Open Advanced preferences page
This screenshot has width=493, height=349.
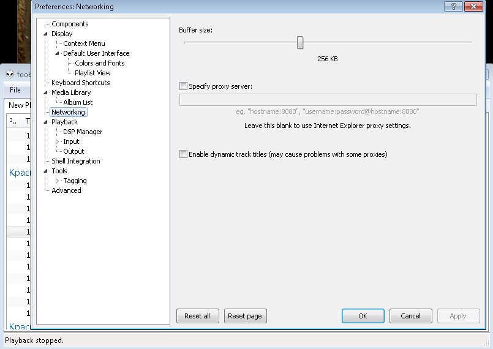coord(66,190)
